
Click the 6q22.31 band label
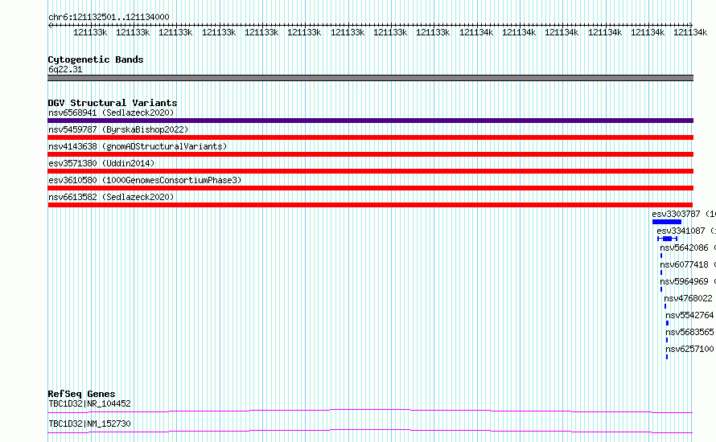pyautogui.click(x=65, y=69)
